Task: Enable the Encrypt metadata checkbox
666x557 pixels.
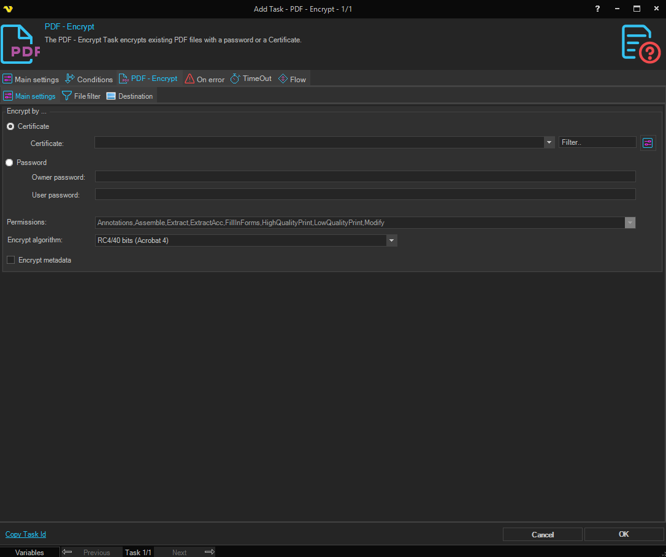Action: click(x=11, y=260)
